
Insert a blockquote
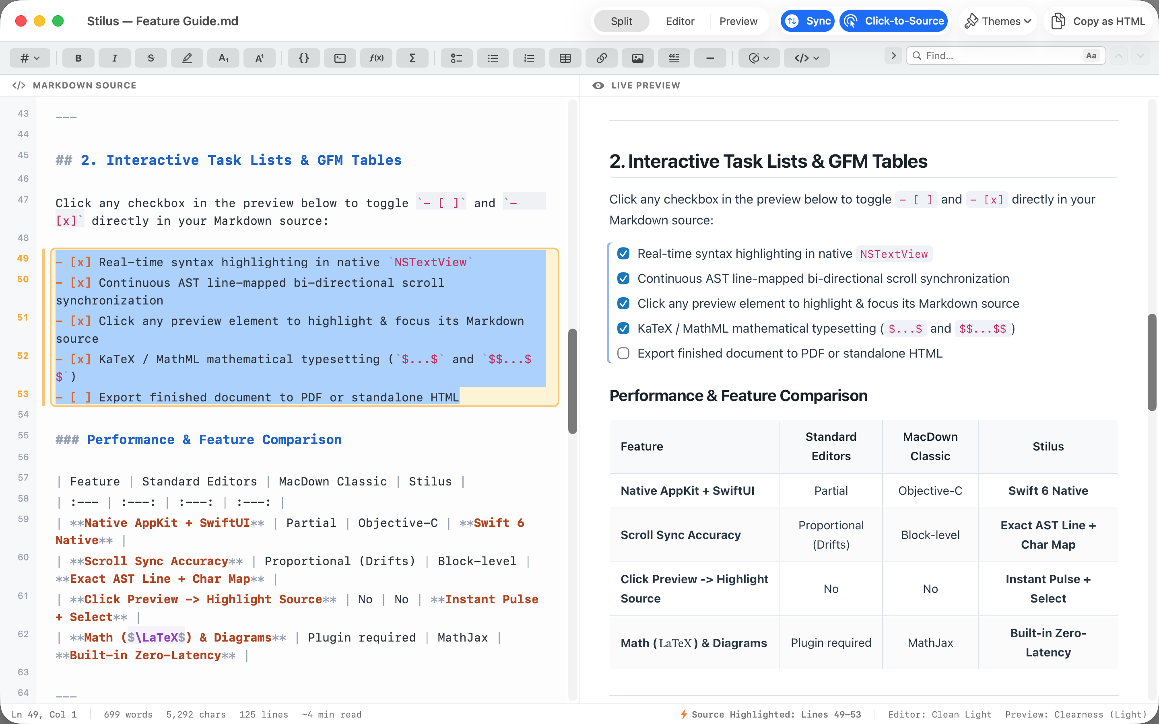pos(674,58)
